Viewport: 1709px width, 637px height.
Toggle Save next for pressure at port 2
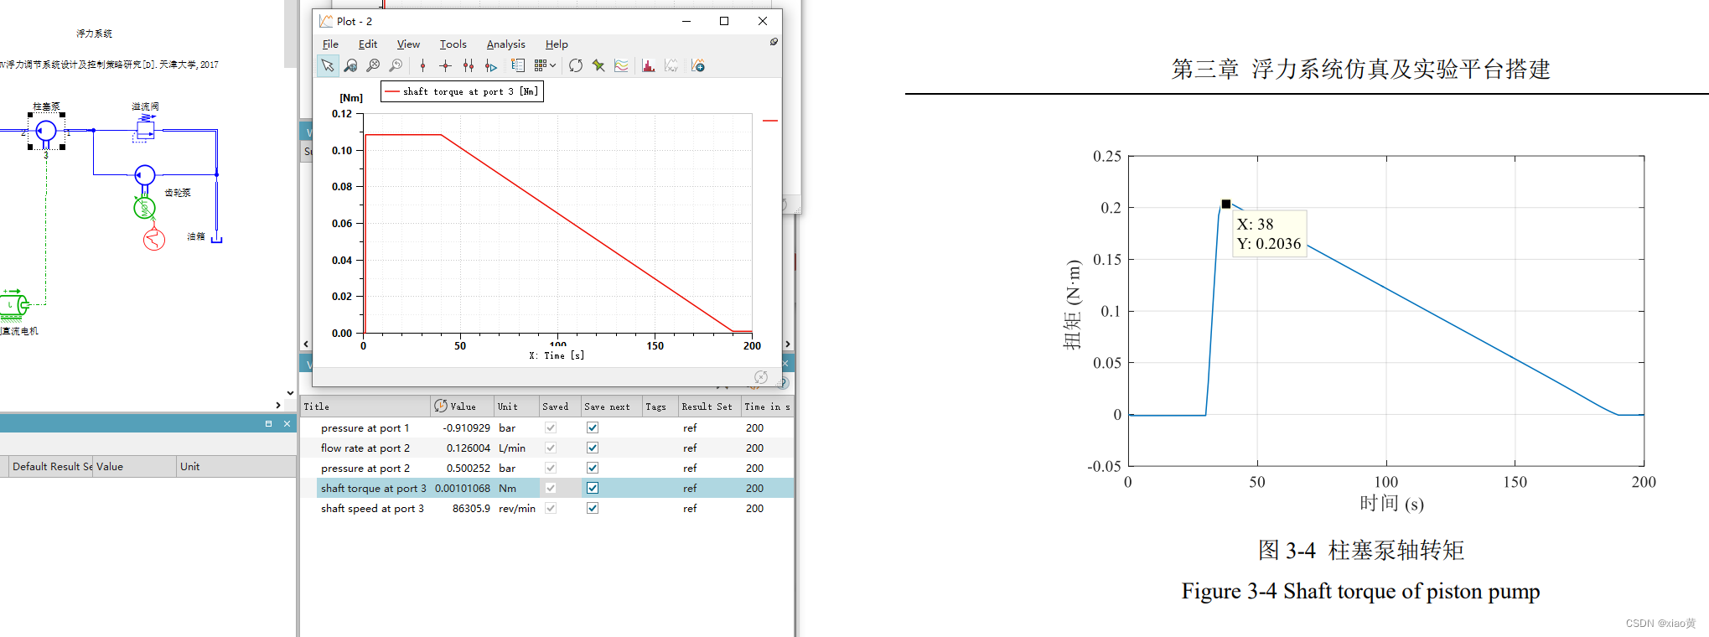[x=593, y=468]
